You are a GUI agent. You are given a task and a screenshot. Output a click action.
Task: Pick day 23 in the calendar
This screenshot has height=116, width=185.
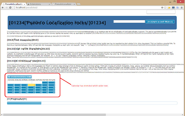pos(52,90)
